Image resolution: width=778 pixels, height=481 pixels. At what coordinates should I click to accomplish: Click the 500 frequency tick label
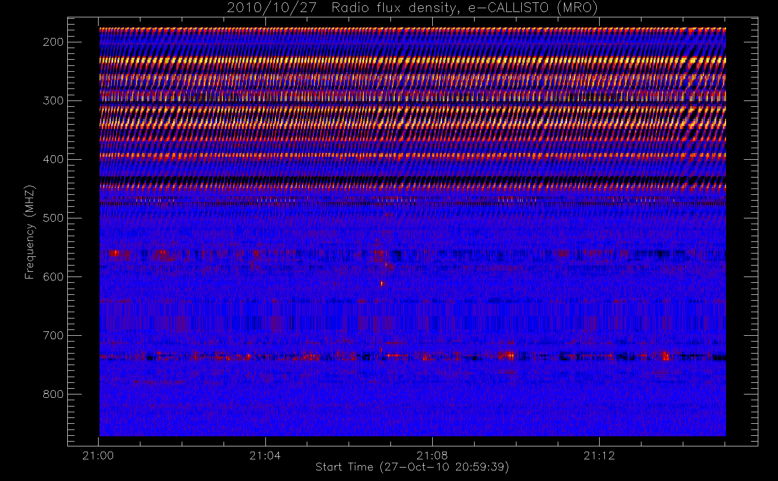(53, 218)
